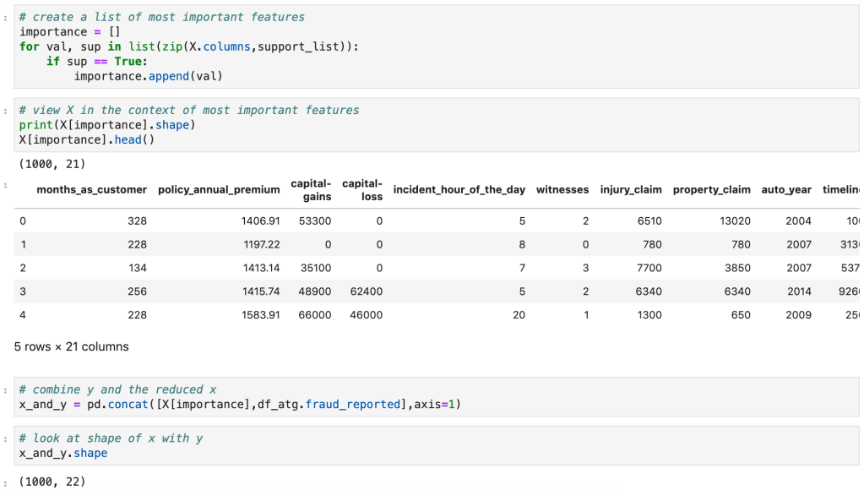The width and height of the screenshot is (864, 490).
Task: Select the 2014 auto_year value
Action: 798,291
